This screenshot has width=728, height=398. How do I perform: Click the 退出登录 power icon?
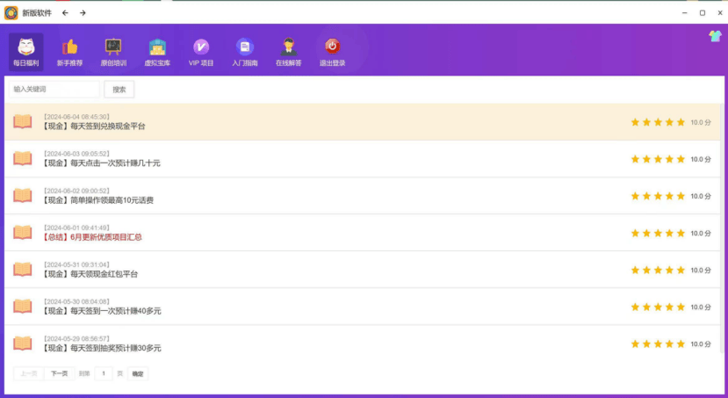point(333,47)
